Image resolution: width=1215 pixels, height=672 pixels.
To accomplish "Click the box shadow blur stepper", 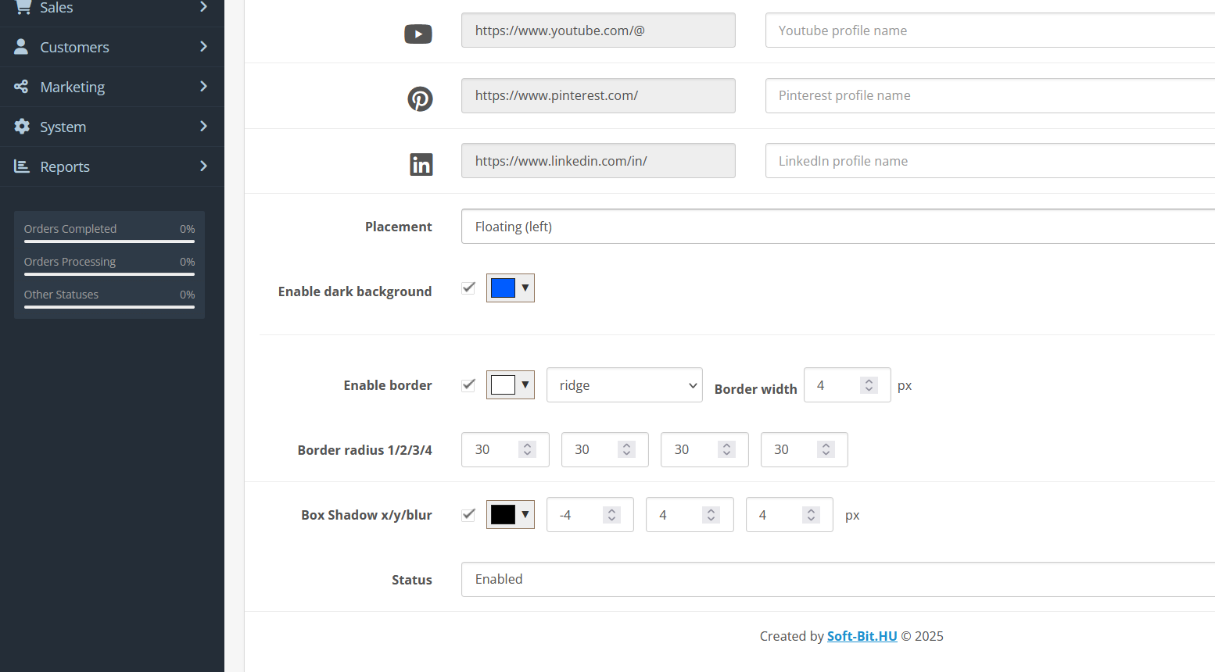I will pyautogui.click(x=811, y=515).
